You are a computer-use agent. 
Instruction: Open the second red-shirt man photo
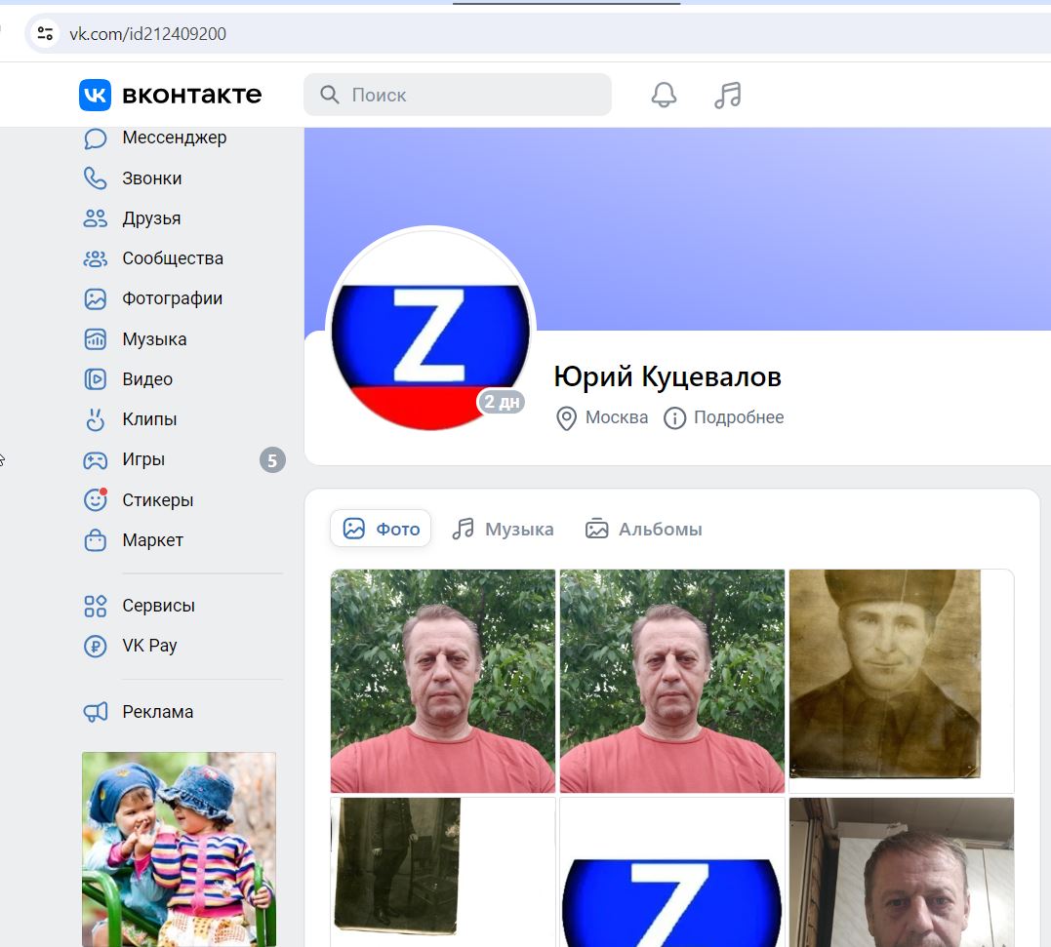pyautogui.click(x=672, y=681)
